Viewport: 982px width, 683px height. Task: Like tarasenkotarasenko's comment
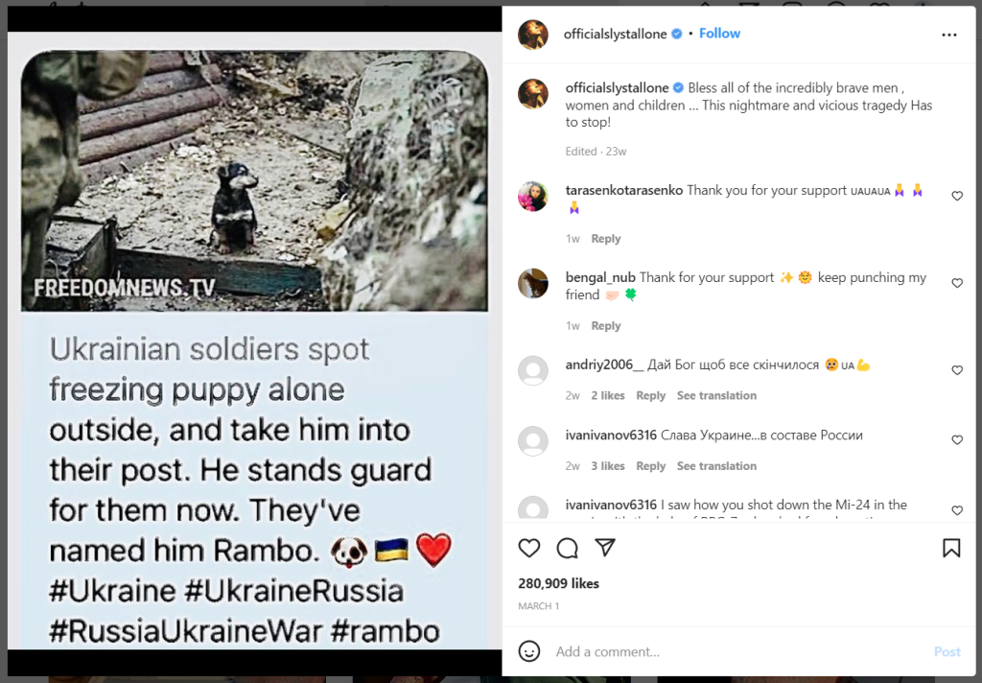[957, 196]
